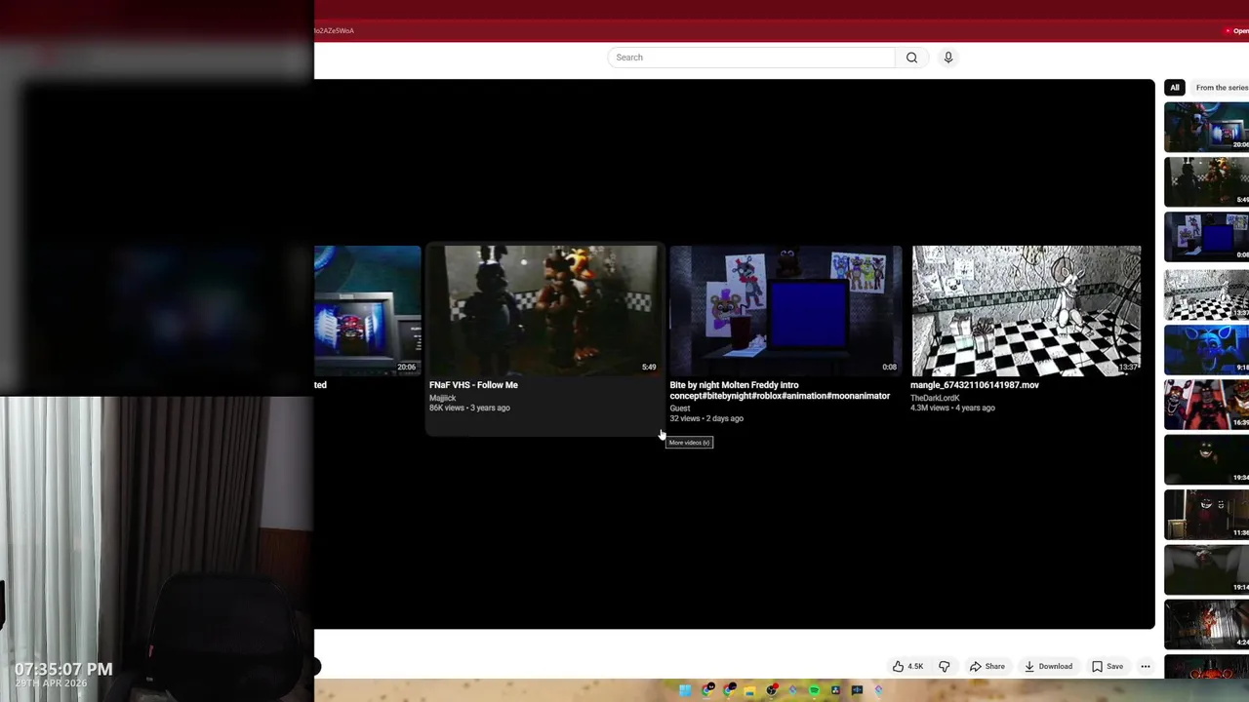Open sidebar recommended video with 19:14 duration
The image size is (1249, 702).
(x=1206, y=570)
